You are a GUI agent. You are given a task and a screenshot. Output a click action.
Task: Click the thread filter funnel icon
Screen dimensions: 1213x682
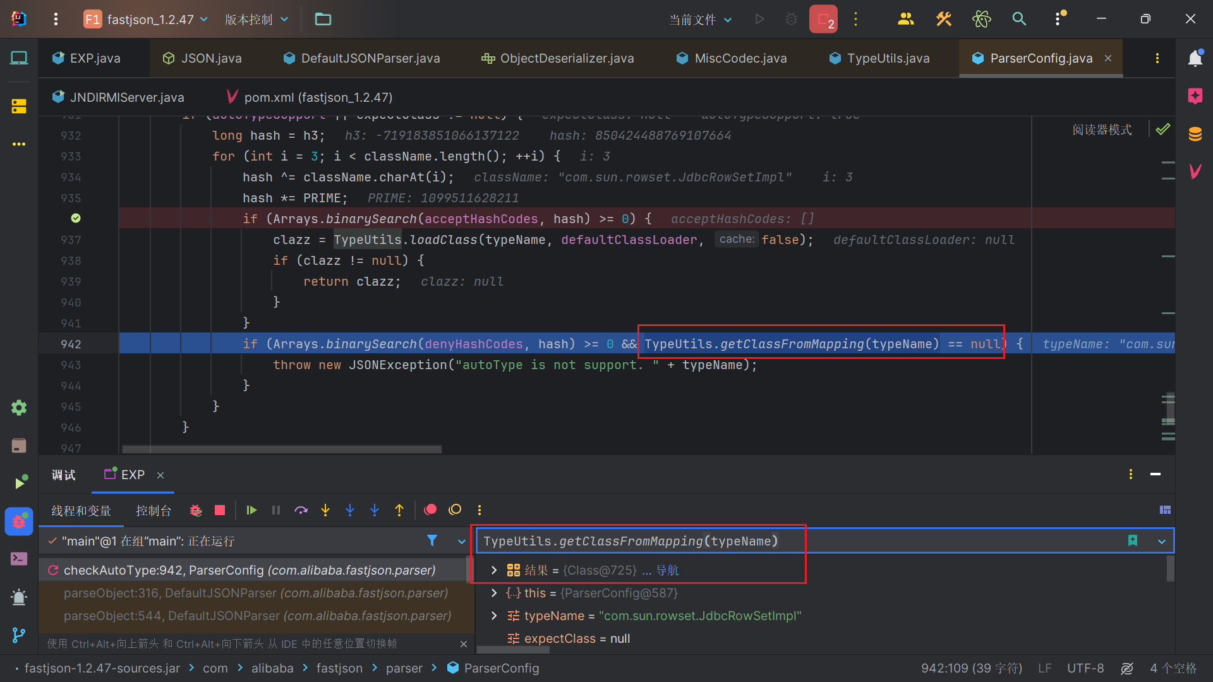(x=432, y=540)
